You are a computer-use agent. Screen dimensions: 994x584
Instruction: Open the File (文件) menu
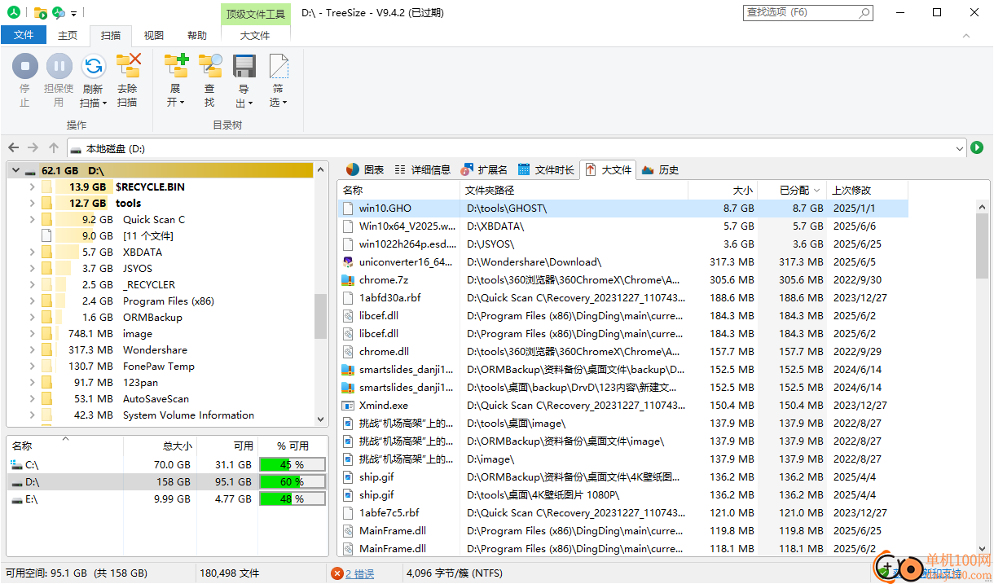[24, 35]
